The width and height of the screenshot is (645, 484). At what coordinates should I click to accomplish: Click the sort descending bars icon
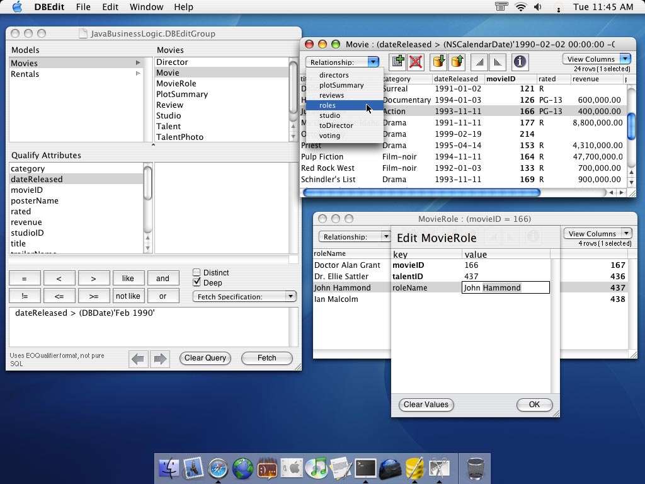(498, 62)
